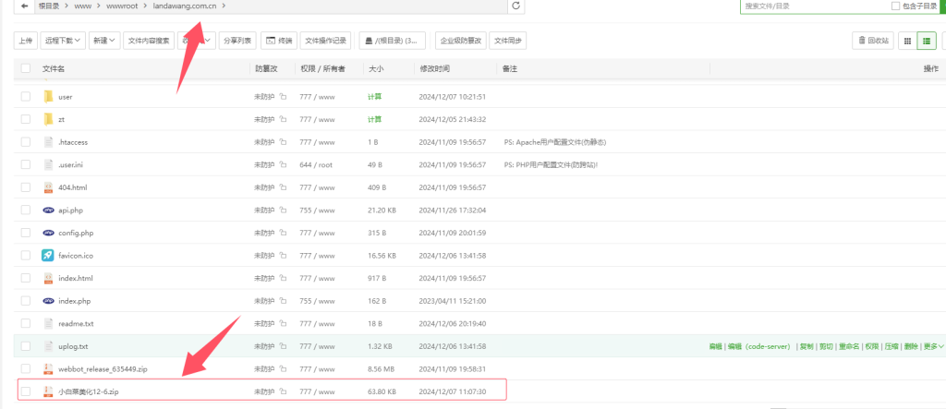Expand 更多 menu for uplog.txt
This screenshot has height=409, width=946.
pyautogui.click(x=934, y=346)
